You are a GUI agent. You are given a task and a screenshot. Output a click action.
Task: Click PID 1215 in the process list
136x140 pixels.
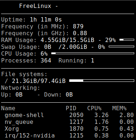(76, 136)
